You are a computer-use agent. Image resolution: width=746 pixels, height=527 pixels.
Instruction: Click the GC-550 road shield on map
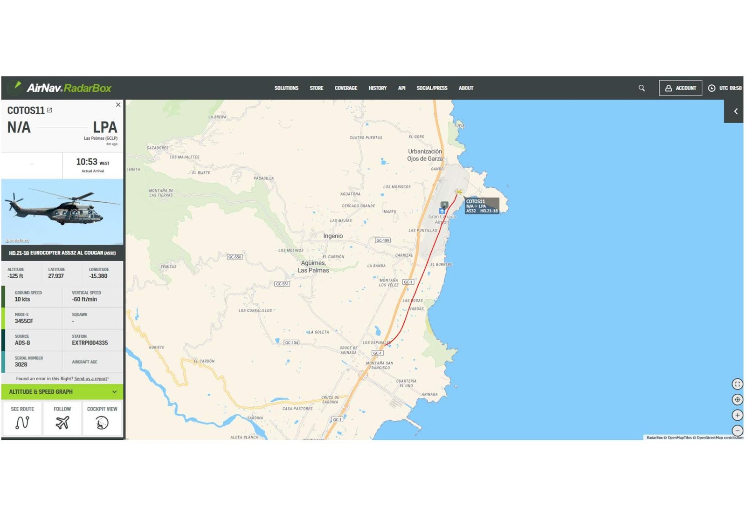pos(235,257)
